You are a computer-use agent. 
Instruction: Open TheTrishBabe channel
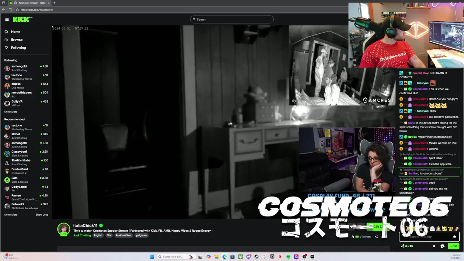[x=26, y=162]
